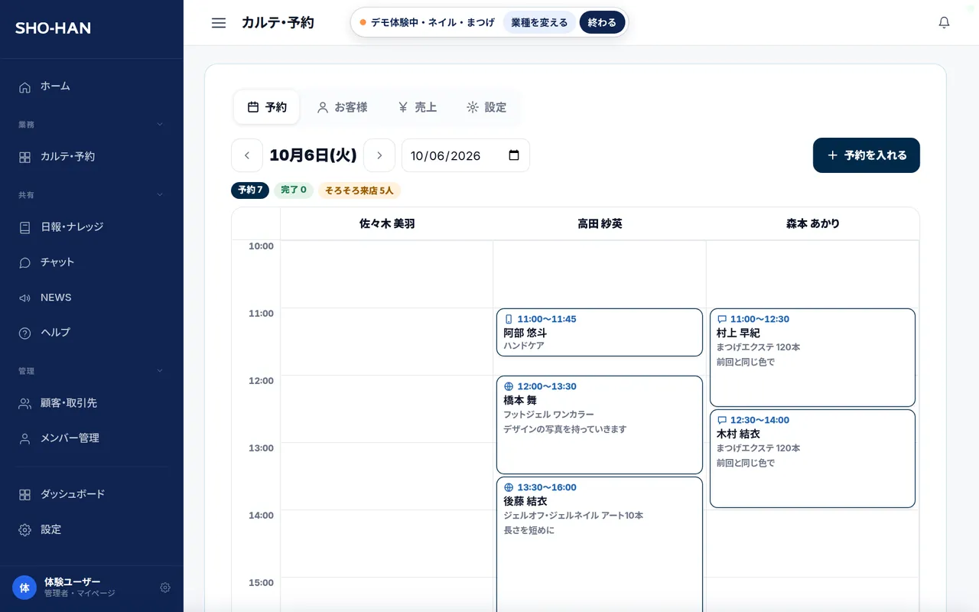Click the calendar picker icon in date field
The height and width of the screenshot is (612, 979).
coord(514,155)
